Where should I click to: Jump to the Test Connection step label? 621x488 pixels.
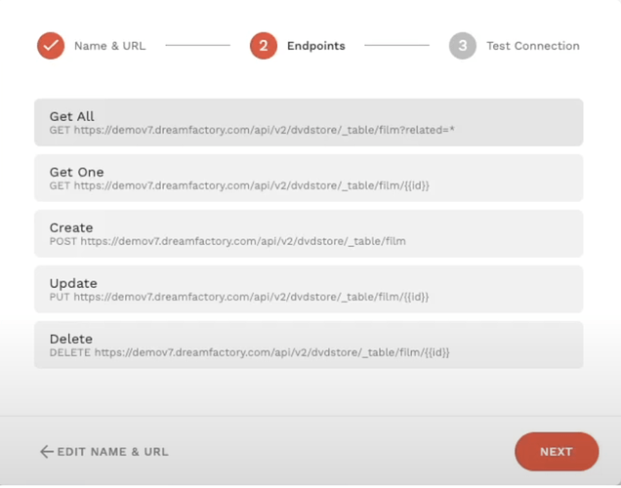click(x=533, y=46)
